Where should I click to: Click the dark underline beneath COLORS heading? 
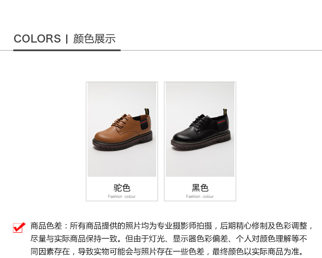click(x=67, y=50)
